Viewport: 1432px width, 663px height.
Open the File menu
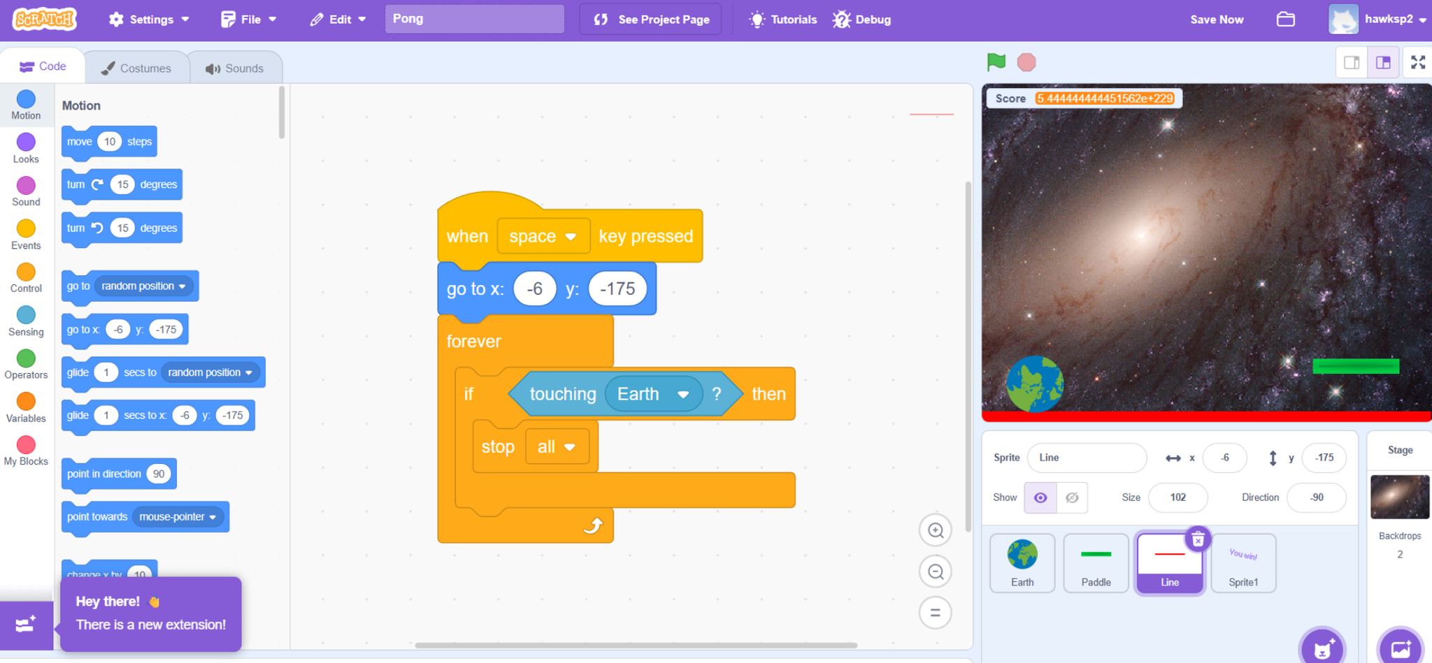(249, 20)
